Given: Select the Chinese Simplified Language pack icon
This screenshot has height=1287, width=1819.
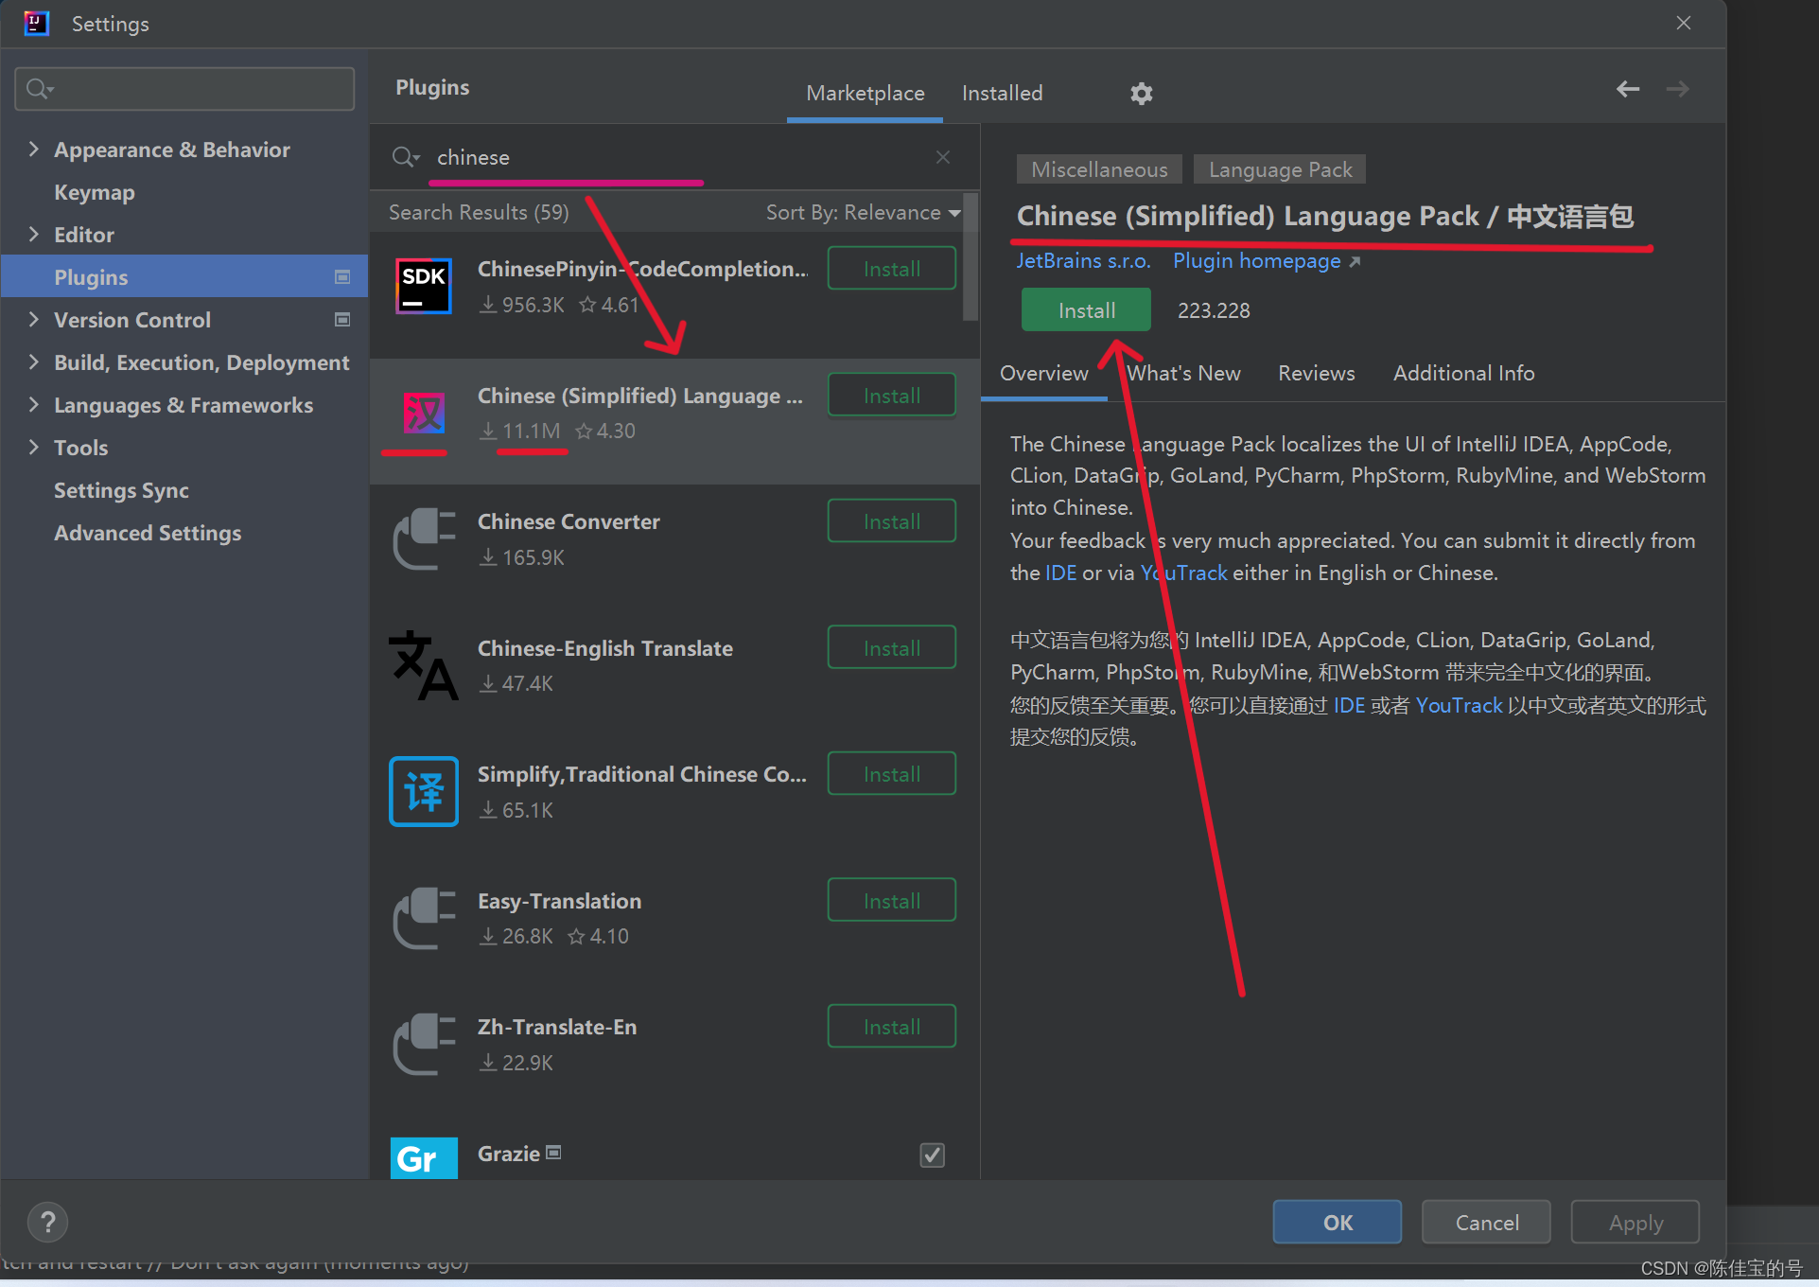Looking at the screenshot, I should [x=423, y=414].
